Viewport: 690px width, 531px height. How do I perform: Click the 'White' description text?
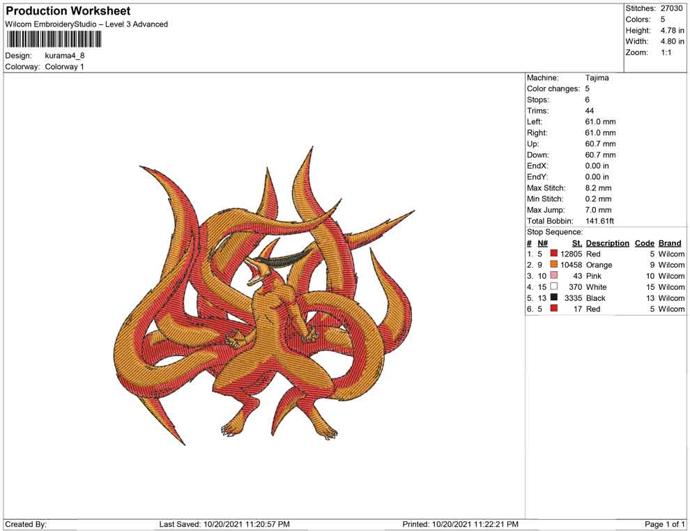tap(597, 287)
